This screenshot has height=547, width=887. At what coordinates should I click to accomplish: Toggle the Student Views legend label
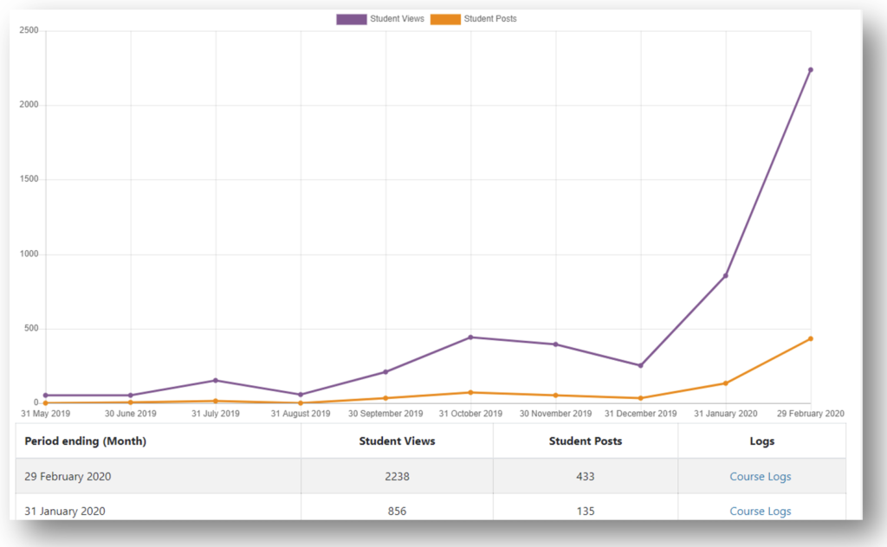(x=397, y=19)
